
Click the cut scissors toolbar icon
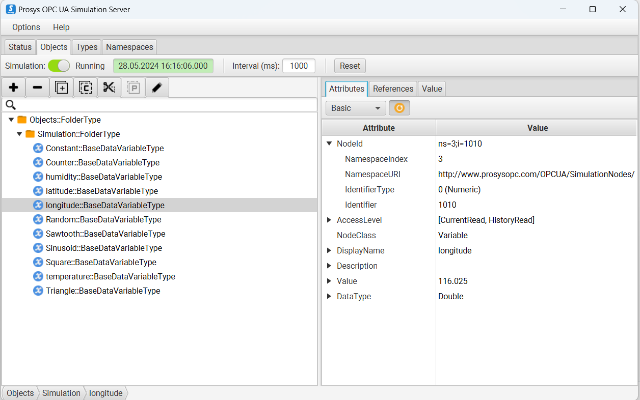[109, 88]
